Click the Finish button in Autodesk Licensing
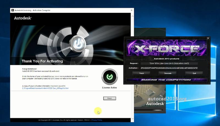Screen dimensions: 220x126 [x=109, y=98]
